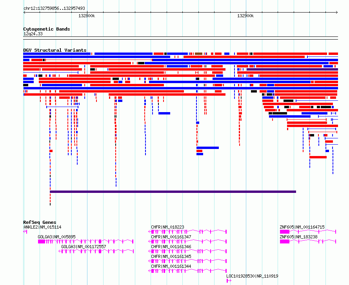Select the Cytogenetic Bands track title
This screenshot has width=349, height=285.
(x=47, y=29)
